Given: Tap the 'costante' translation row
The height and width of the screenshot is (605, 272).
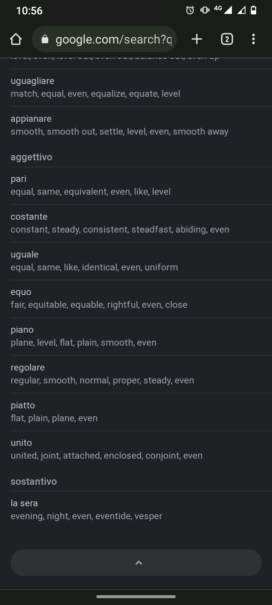Looking at the screenshot, I should tap(136, 223).
